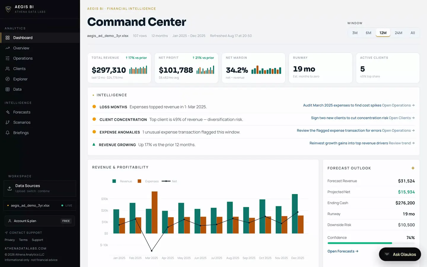Select the All window option
Viewport: 427px width, 267px height.
[412, 33]
